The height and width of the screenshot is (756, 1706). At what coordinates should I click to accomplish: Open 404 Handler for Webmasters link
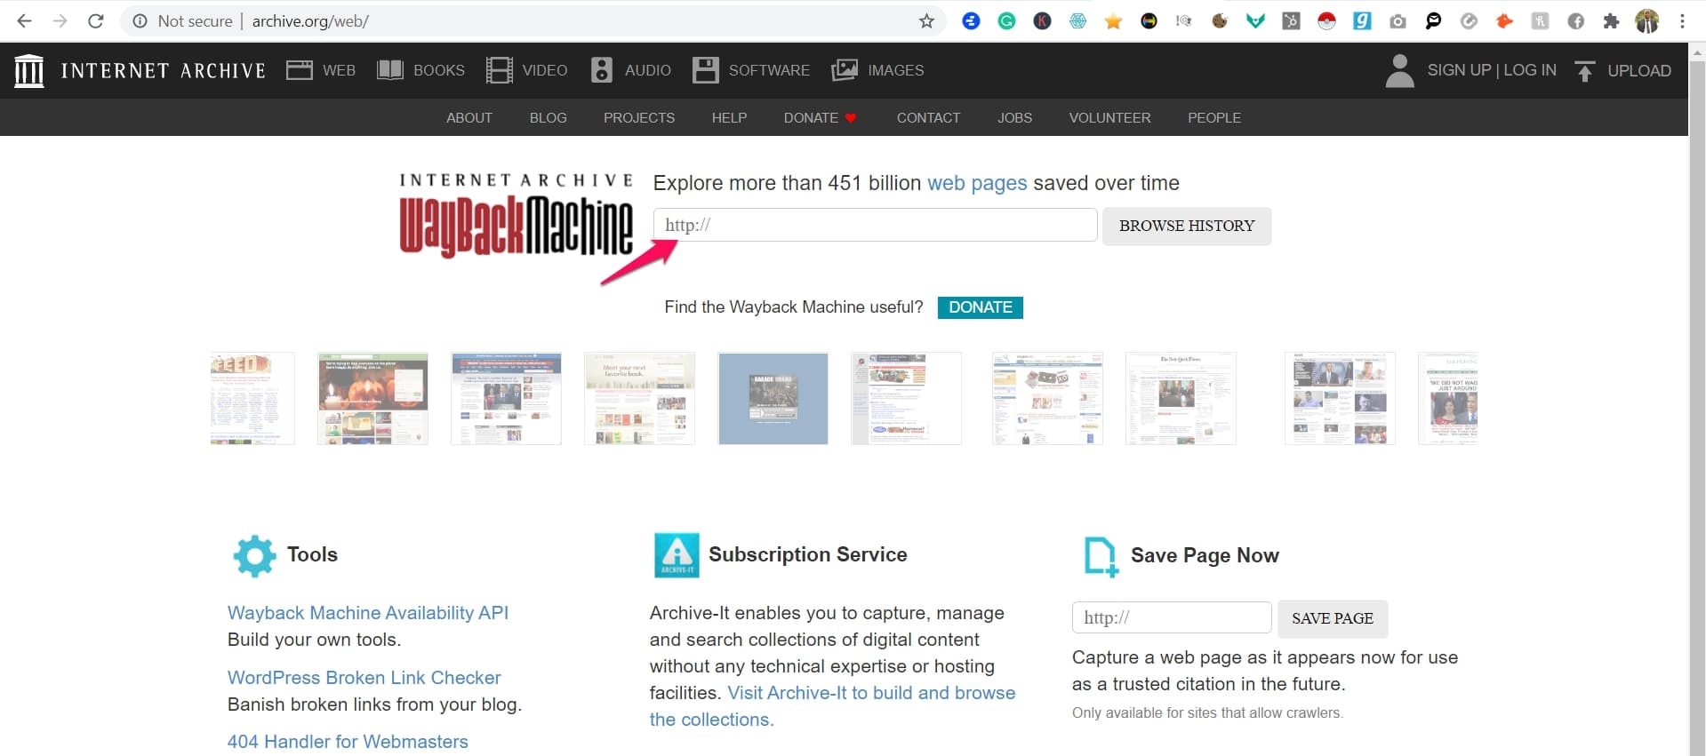pos(348,742)
